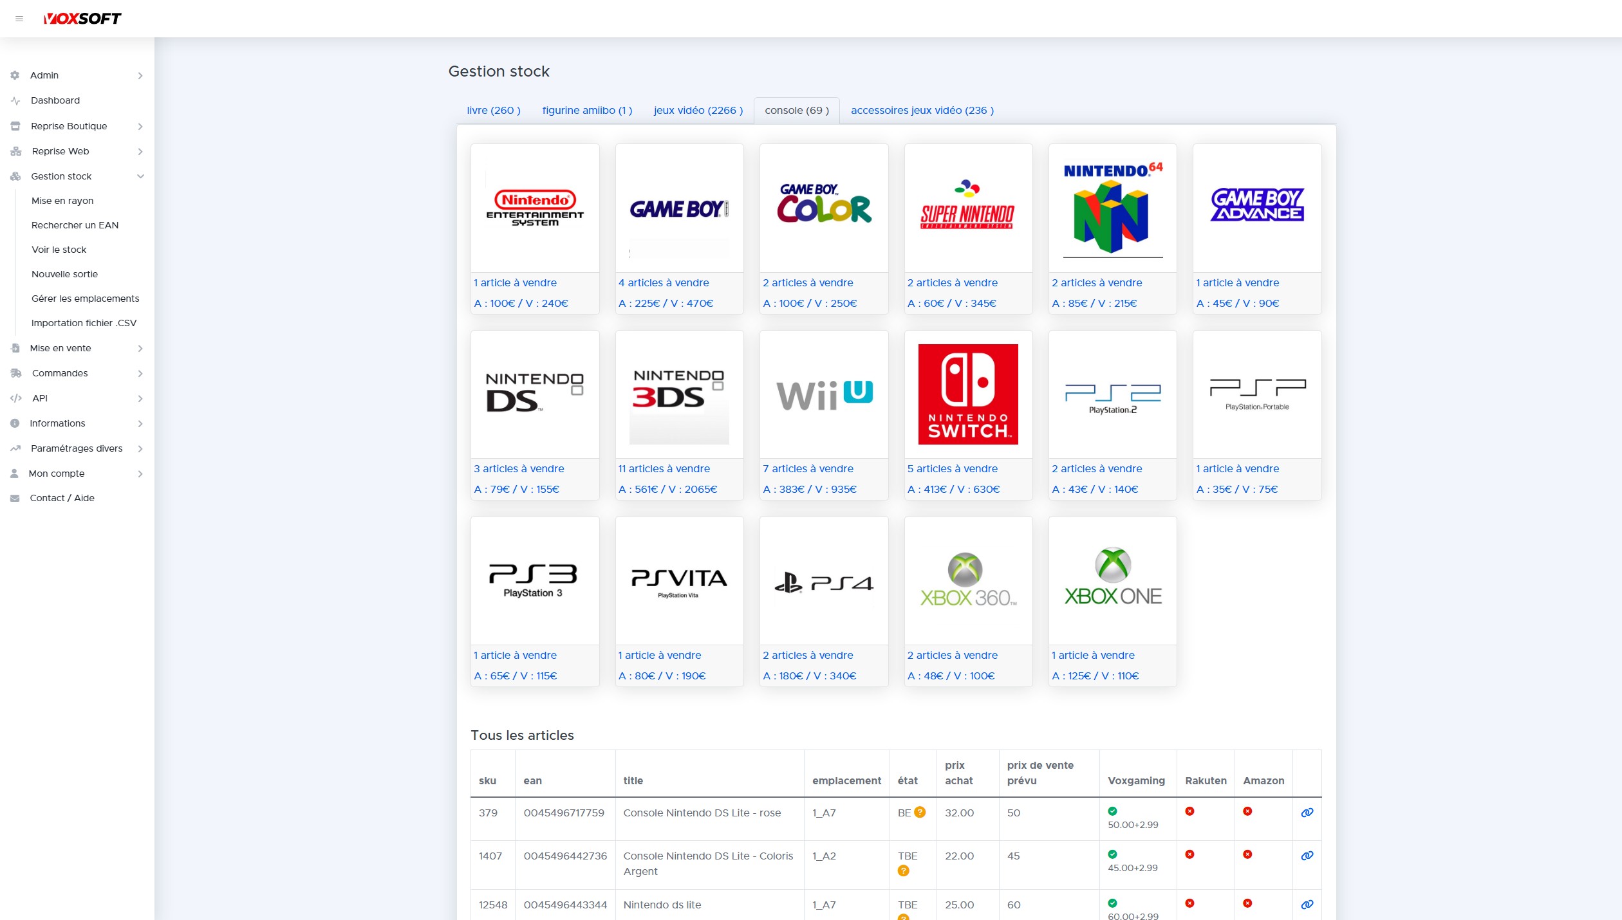The width and height of the screenshot is (1622, 920).
Task: Expand the Mise en vente section
Action: pos(140,348)
